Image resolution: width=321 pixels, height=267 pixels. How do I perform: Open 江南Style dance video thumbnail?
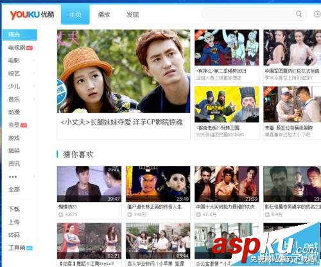(x=89, y=241)
